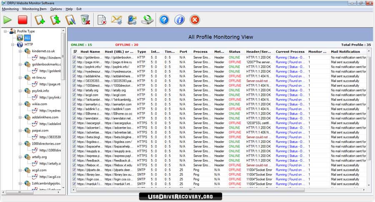Click the tree panel's scroll-up arrow
Screen dimensions: 375x202
coord(63,31)
